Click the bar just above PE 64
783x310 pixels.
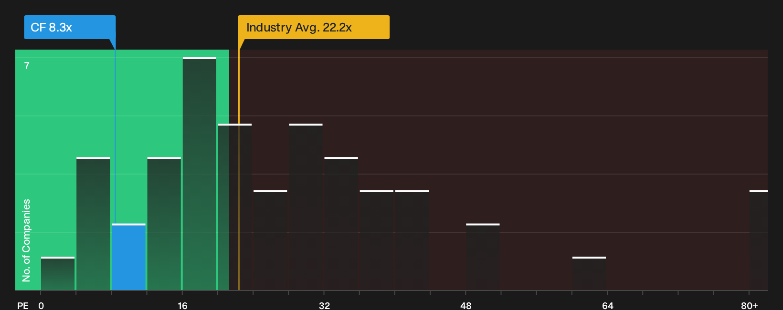(x=589, y=273)
